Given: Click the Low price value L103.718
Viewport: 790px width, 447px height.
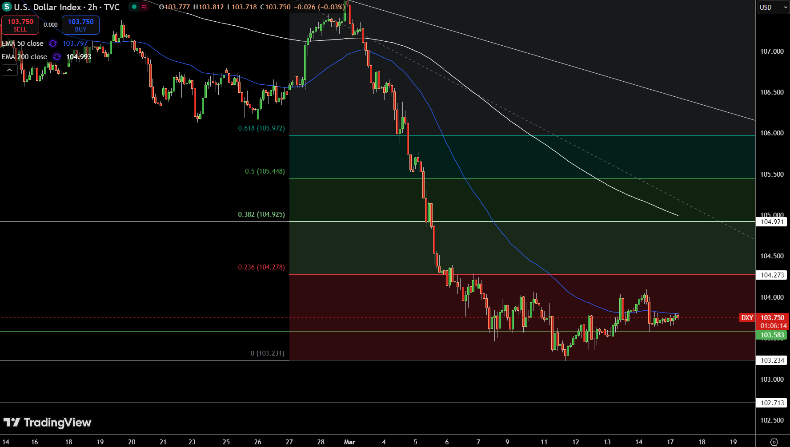Looking at the screenshot, I should [x=242, y=7].
